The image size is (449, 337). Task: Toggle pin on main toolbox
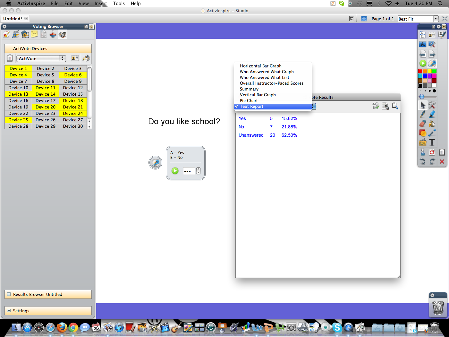(444, 27)
